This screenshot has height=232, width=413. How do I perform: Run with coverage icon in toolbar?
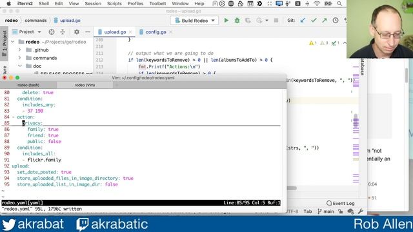tap(248, 20)
